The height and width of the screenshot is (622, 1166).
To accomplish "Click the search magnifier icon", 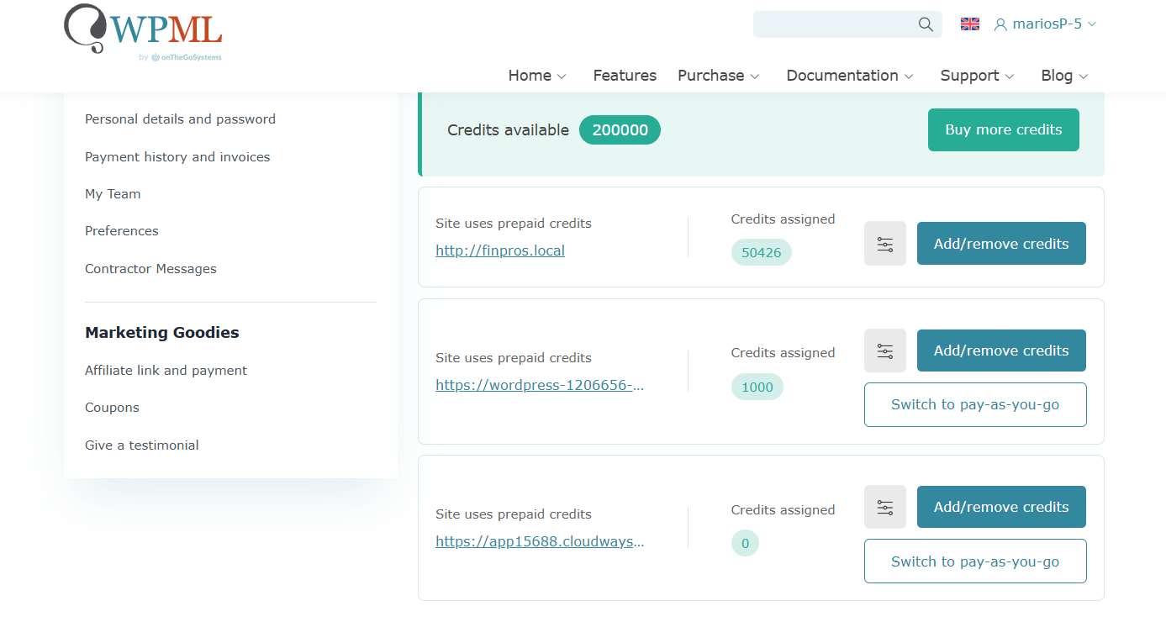I will click(x=926, y=24).
